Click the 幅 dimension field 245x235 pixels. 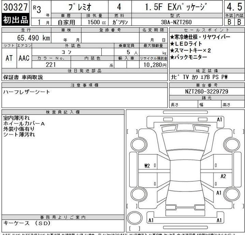(210, 105)
